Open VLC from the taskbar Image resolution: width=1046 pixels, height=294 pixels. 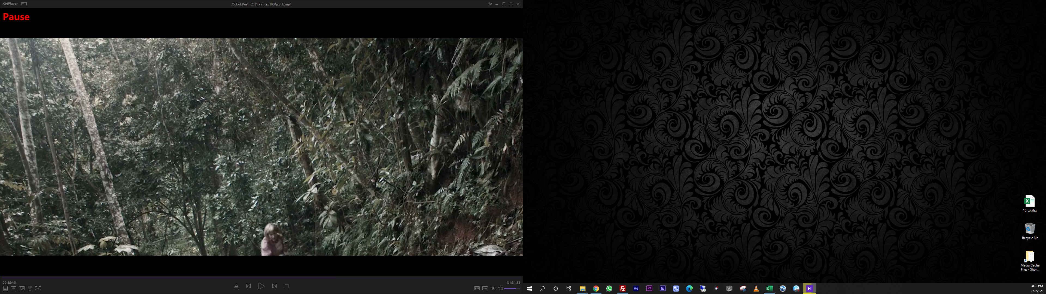coord(756,289)
